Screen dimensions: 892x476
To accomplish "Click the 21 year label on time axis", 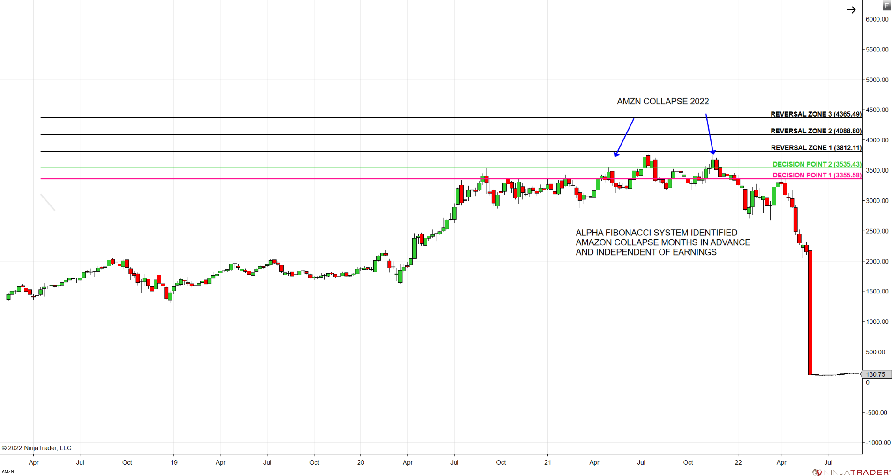I will click(547, 462).
